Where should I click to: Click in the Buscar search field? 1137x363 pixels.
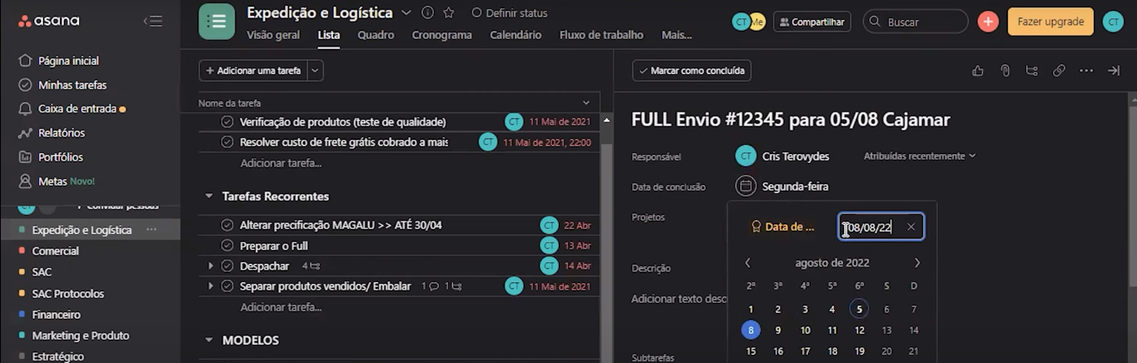pyautogui.click(x=915, y=22)
